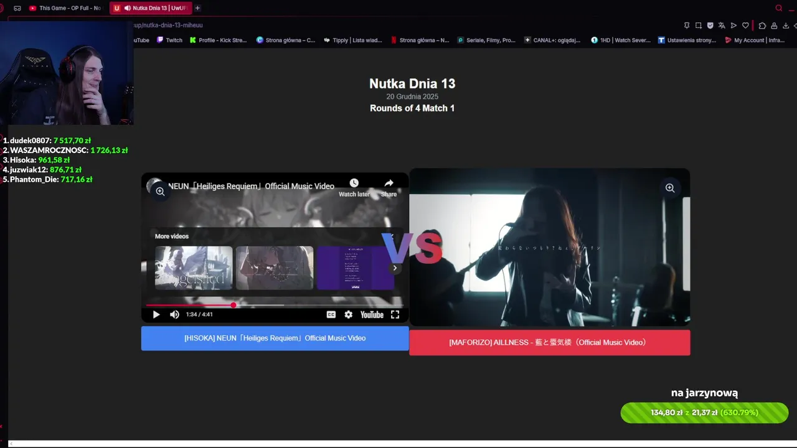Click the Rounds of 4 Match 1 heading
This screenshot has height=448, width=797.
pos(412,108)
